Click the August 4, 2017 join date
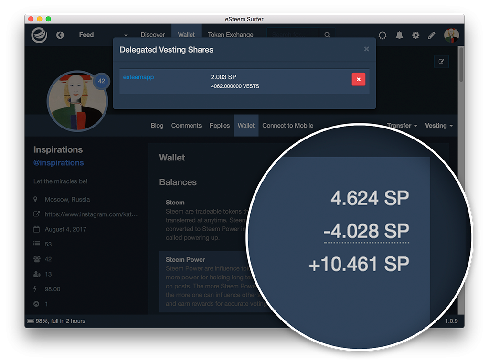 (x=65, y=229)
